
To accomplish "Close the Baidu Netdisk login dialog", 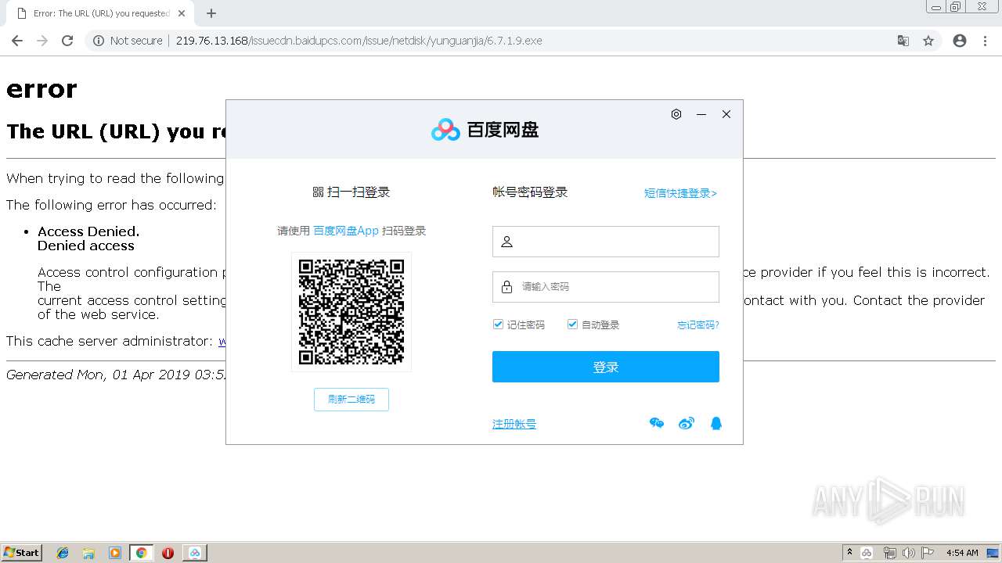I will (726, 114).
